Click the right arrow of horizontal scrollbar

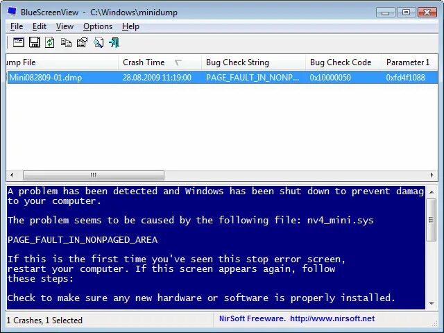pos(432,175)
